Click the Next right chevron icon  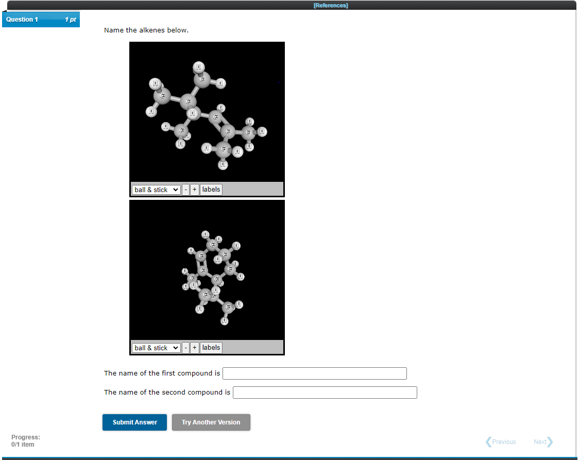click(550, 442)
